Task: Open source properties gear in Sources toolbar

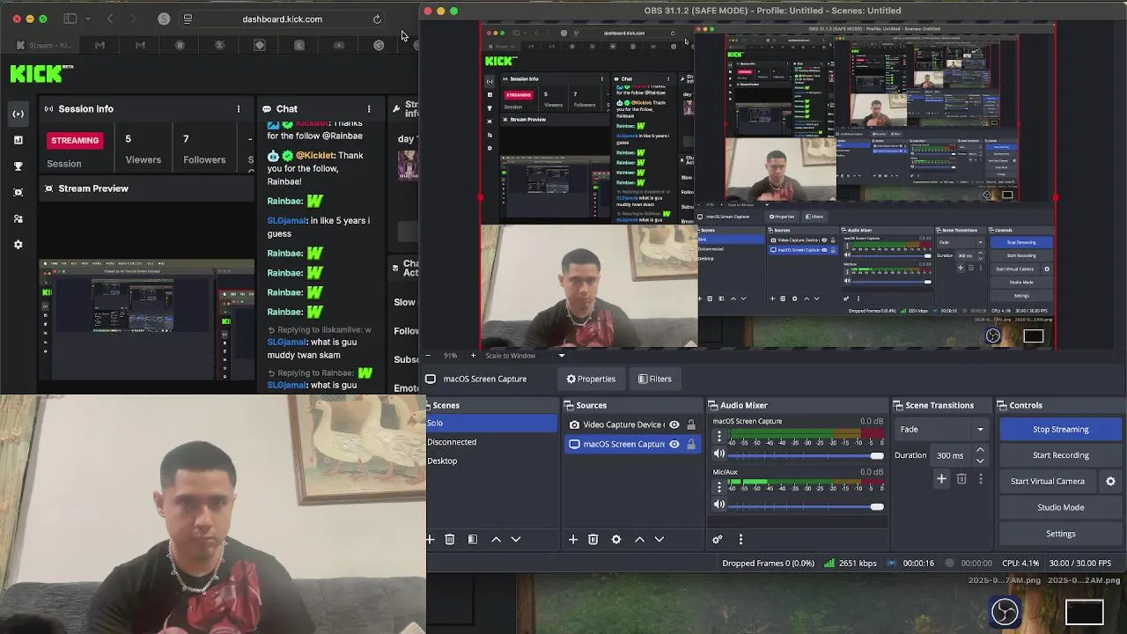Action: [x=616, y=539]
